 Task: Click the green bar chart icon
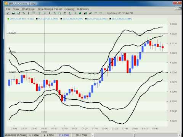(85, 13)
